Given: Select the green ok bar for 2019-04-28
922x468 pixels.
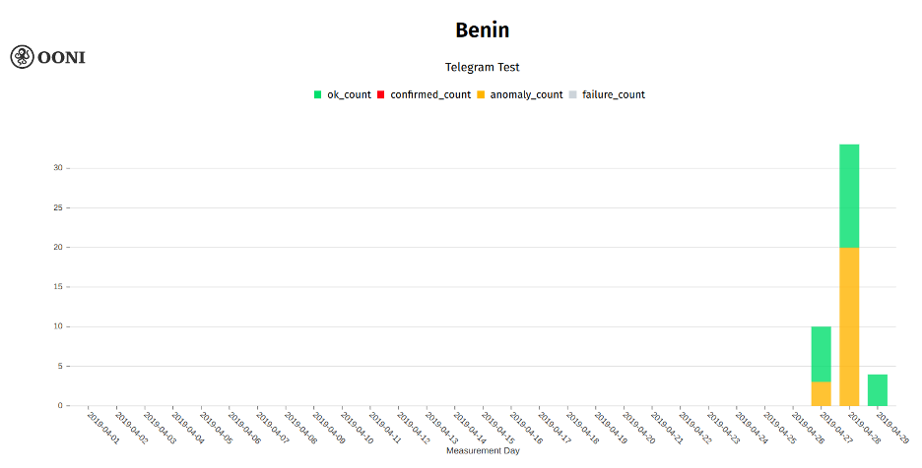Looking at the screenshot, I should tap(849, 196).
